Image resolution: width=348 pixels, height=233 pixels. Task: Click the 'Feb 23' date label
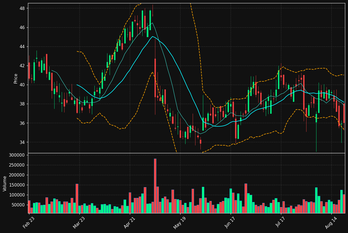[x=29, y=222]
